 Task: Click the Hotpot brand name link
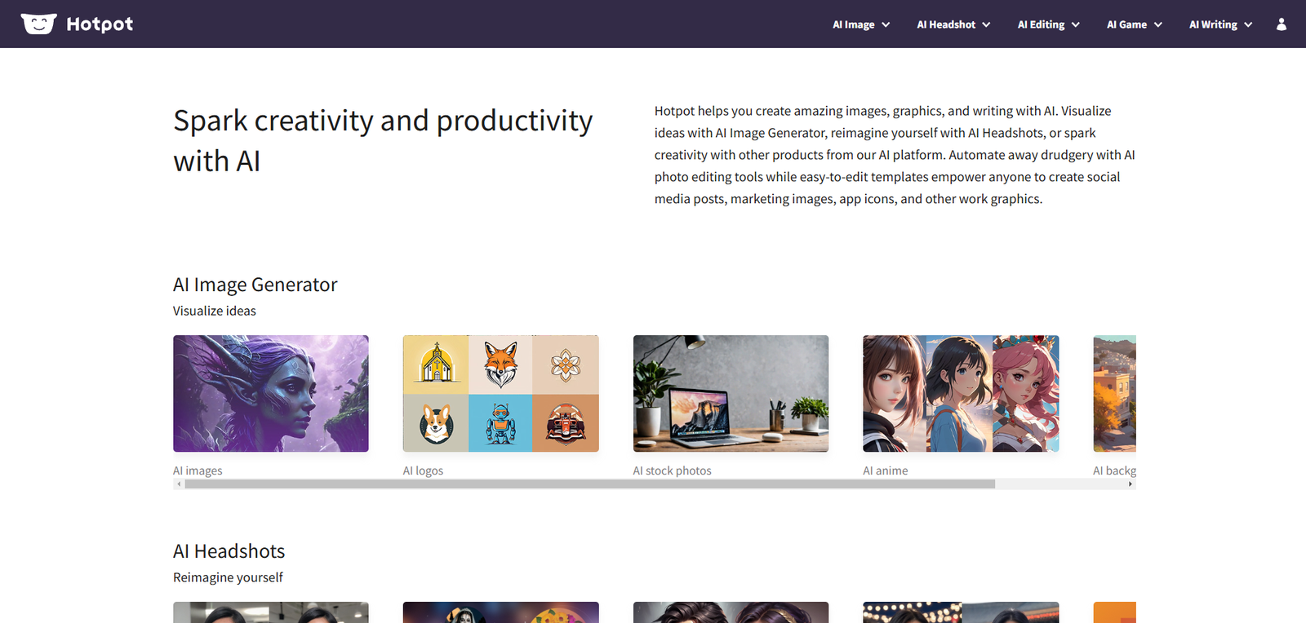point(100,24)
